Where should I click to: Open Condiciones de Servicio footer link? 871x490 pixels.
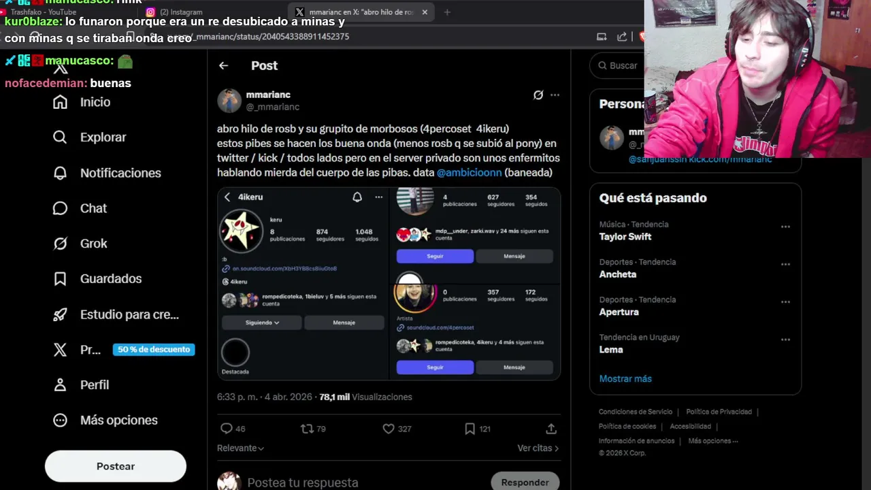[636, 412]
